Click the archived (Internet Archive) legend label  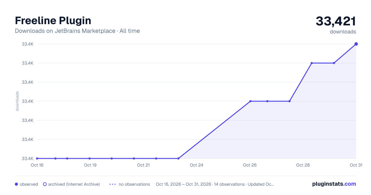pos(74,184)
